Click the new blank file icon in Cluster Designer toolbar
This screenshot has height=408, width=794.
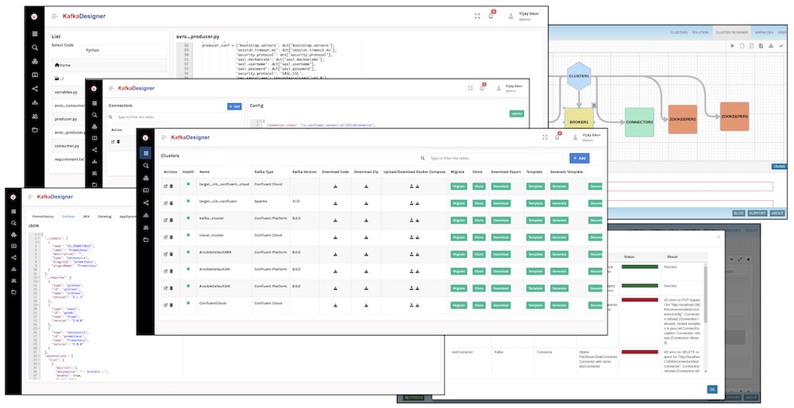[x=742, y=45]
